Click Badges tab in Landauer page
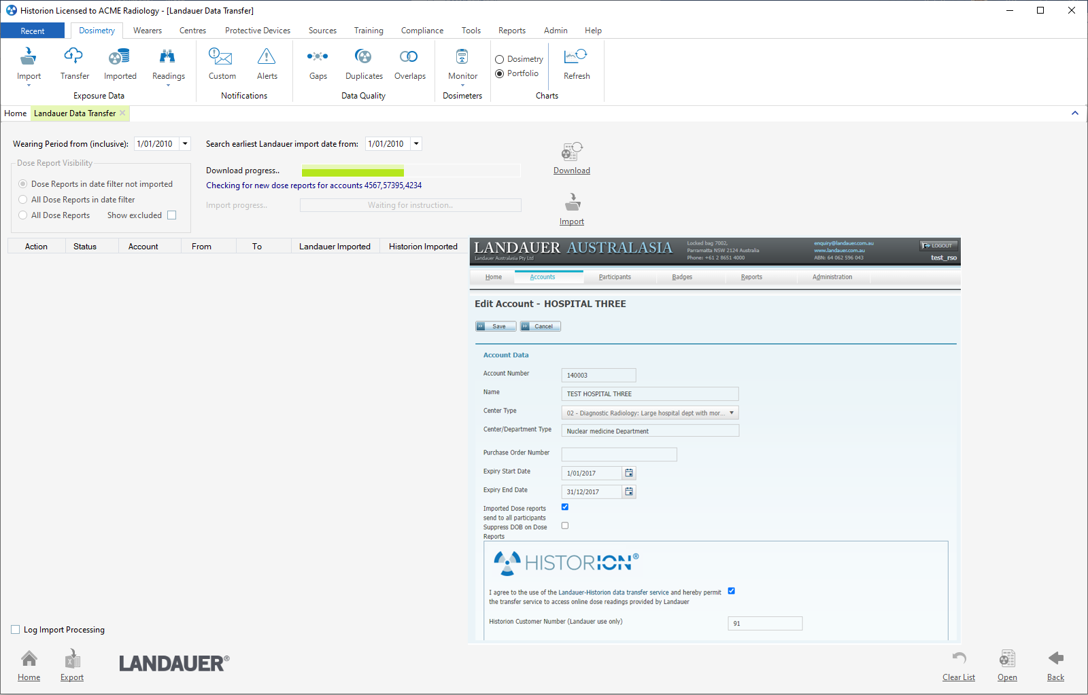 pyautogui.click(x=682, y=277)
